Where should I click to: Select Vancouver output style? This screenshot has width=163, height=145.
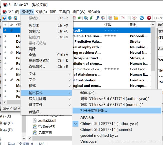coord(117,141)
